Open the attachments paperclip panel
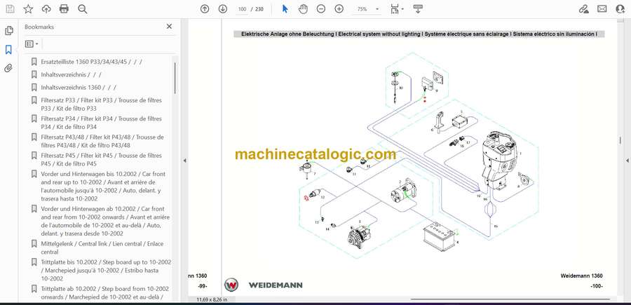631x305 pixels. click(x=8, y=68)
